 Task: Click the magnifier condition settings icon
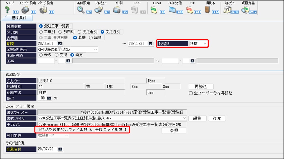[81, 10]
